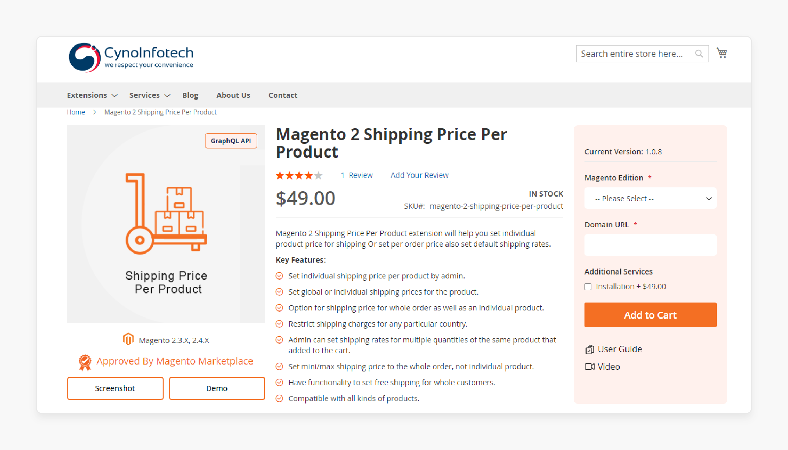Click Add to Cart button
788x450 pixels.
(650, 315)
